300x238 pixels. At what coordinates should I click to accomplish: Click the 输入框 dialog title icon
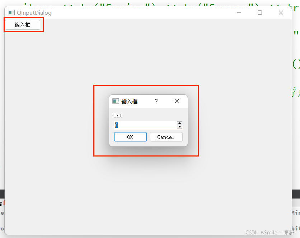(x=116, y=101)
